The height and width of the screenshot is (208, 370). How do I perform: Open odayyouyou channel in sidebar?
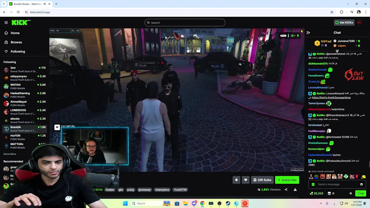tap(25, 78)
